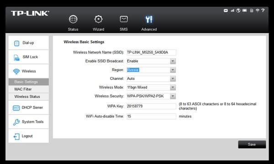274x164 pixels.
Task: Select MAC Filter in the sidebar
Action: click(x=29, y=89)
